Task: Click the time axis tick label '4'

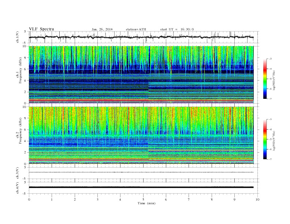Action: (120, 199)
